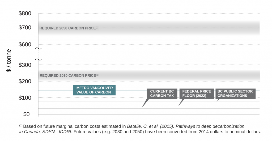The width and height of the screenshot is (272, 141).
Task: Click the lower axis break squiggle mark
Action: (38, 60)
